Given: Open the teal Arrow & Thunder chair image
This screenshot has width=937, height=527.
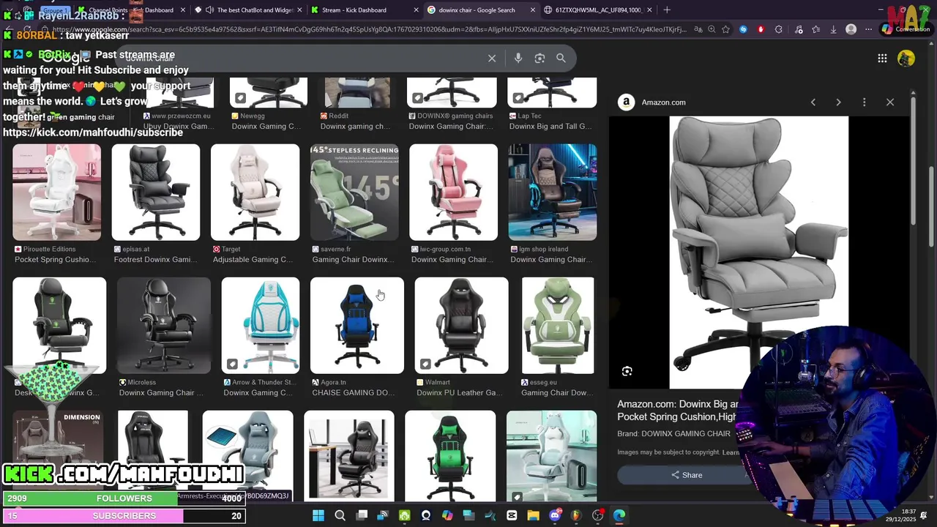Looking at the screenshot, I should pos(261,326).
